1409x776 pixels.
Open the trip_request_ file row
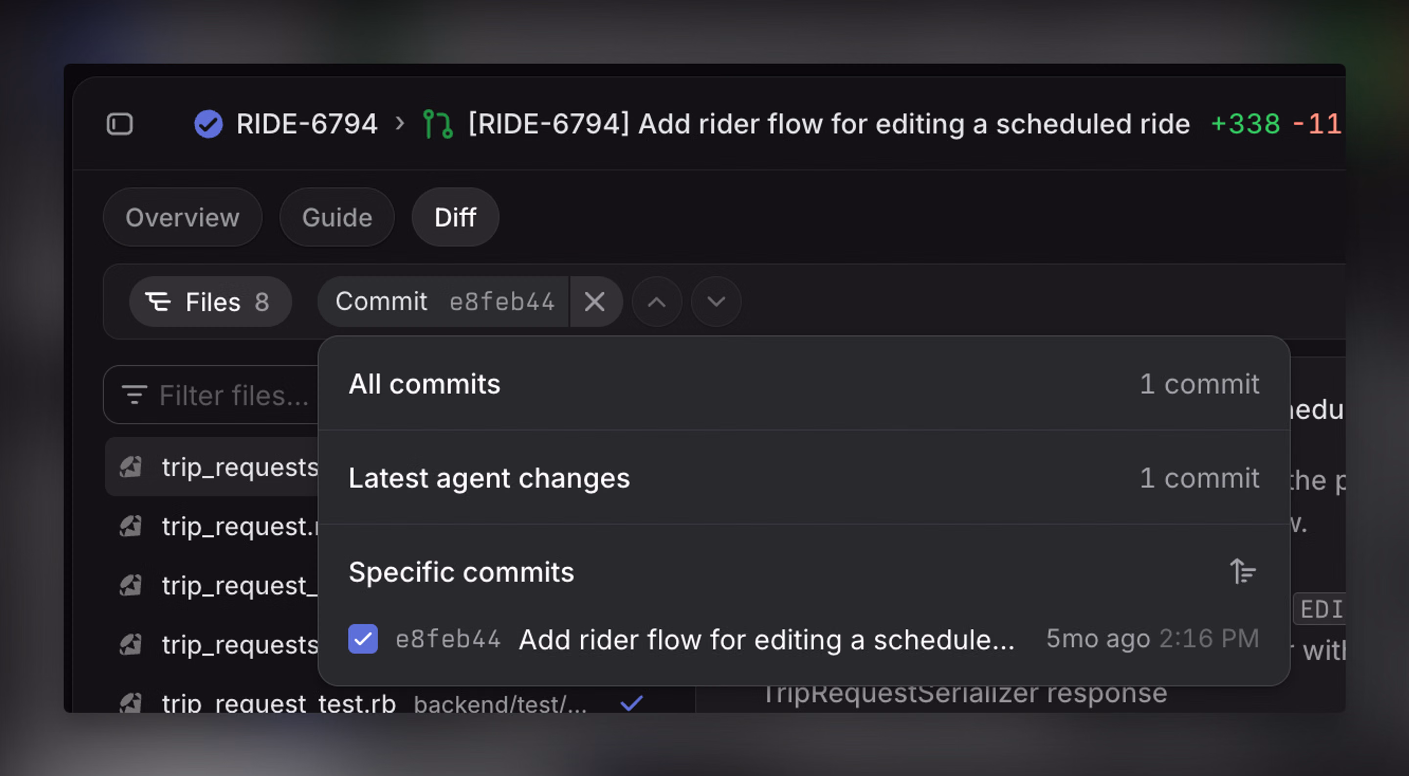tap(212, 585)
